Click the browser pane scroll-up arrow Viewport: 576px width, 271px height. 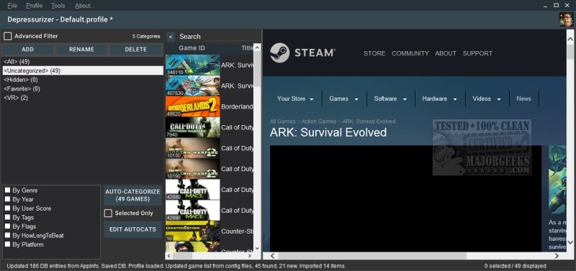(570, 40)
